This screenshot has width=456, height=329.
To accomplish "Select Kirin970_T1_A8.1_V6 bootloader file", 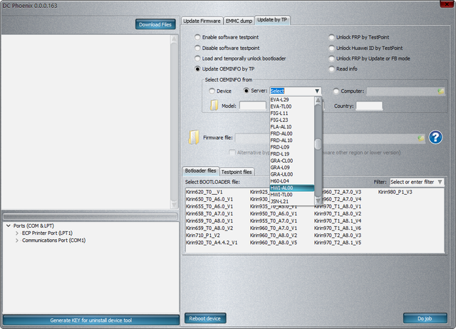I will tap(338, 228).
